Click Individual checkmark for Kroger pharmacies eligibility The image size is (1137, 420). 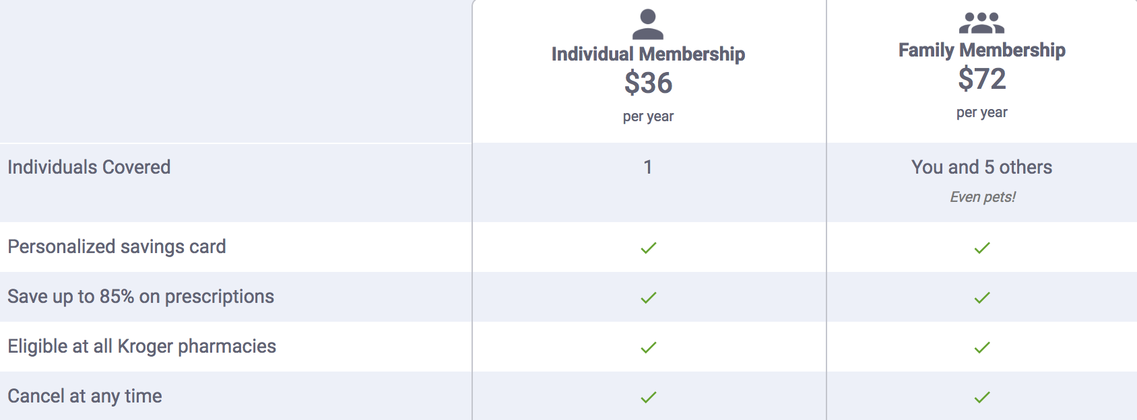(x=648, y=347)
